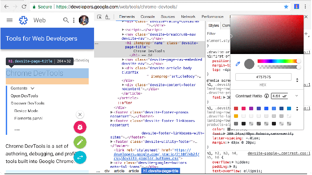
Task: Activate the inspect element cursor tool
Action: tap(99, 17)
